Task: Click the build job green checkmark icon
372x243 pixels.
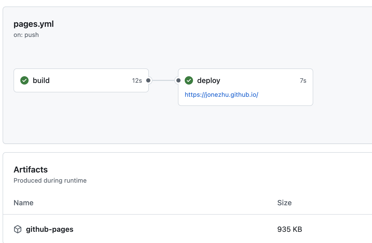Action: pos(24,80)
